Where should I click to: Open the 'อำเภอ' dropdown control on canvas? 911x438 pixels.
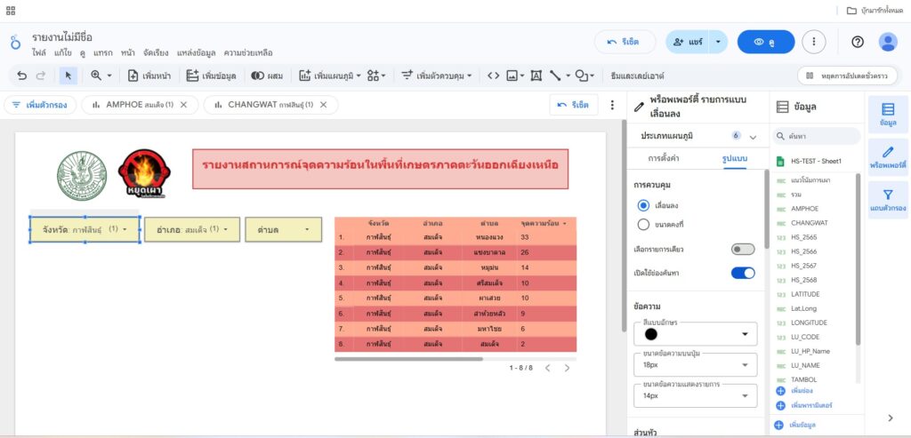(x=192, y=229)
